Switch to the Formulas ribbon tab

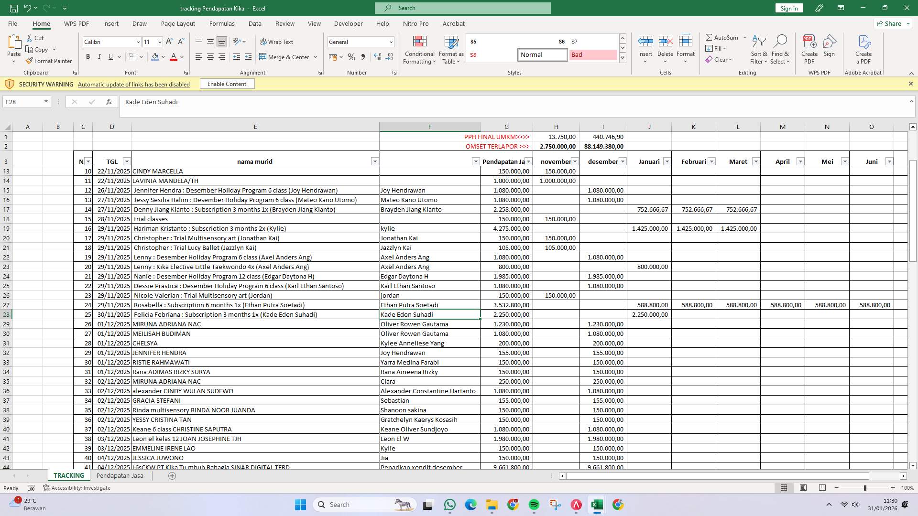222,23
